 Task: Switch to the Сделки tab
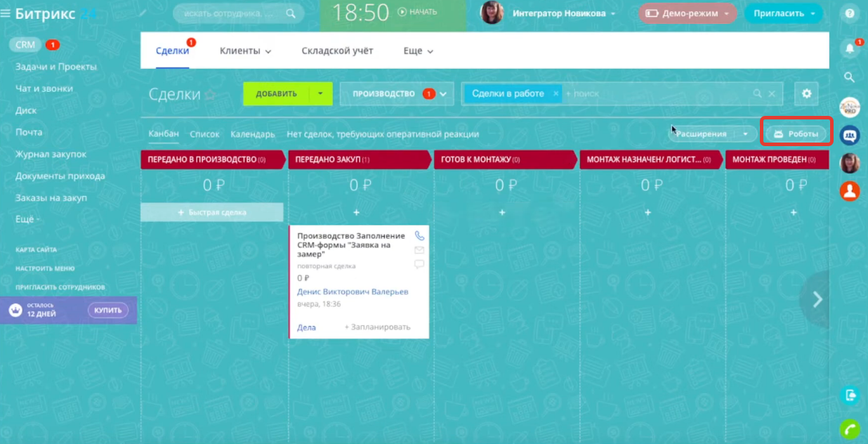click(172, 51)
